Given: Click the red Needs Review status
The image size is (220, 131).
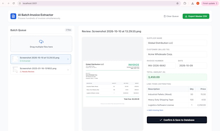Looking at the screenshot, I should 27,72.
